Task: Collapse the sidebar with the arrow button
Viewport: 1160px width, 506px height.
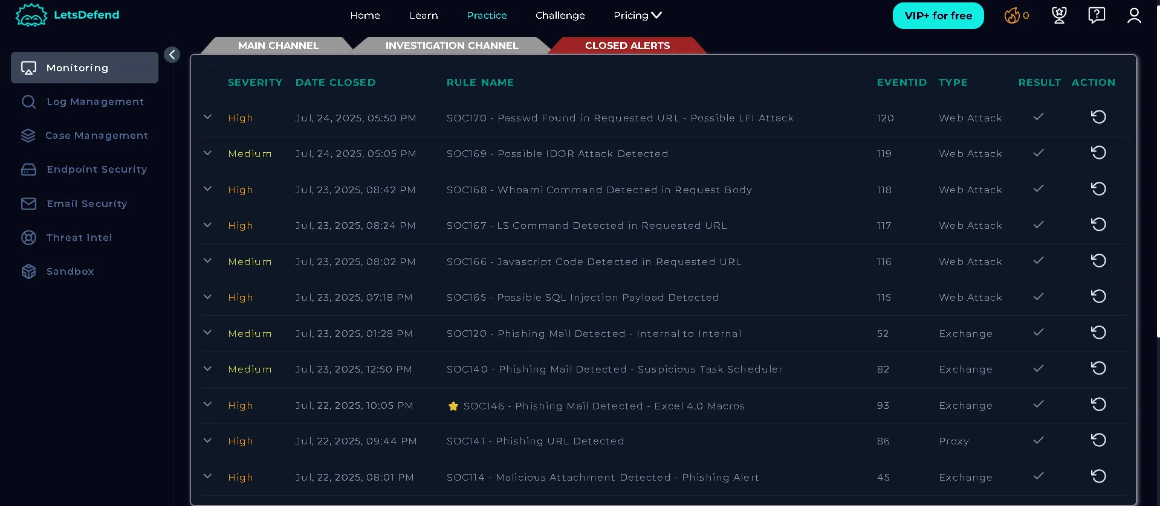Action: (x=172, y=55)
